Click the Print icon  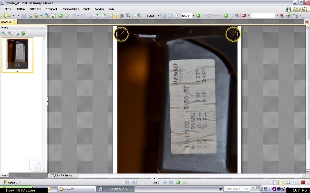pyautogui.click(x=30, y=16)
